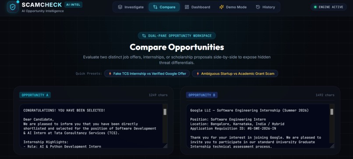Click the SCAMCHECK brand title
Screen dimensions: 353x159
click(x=42, y=5)
